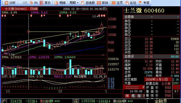Open the 分时 intraday chart view
The height and width of the screenshot is (103, 181).
point(10,3)
